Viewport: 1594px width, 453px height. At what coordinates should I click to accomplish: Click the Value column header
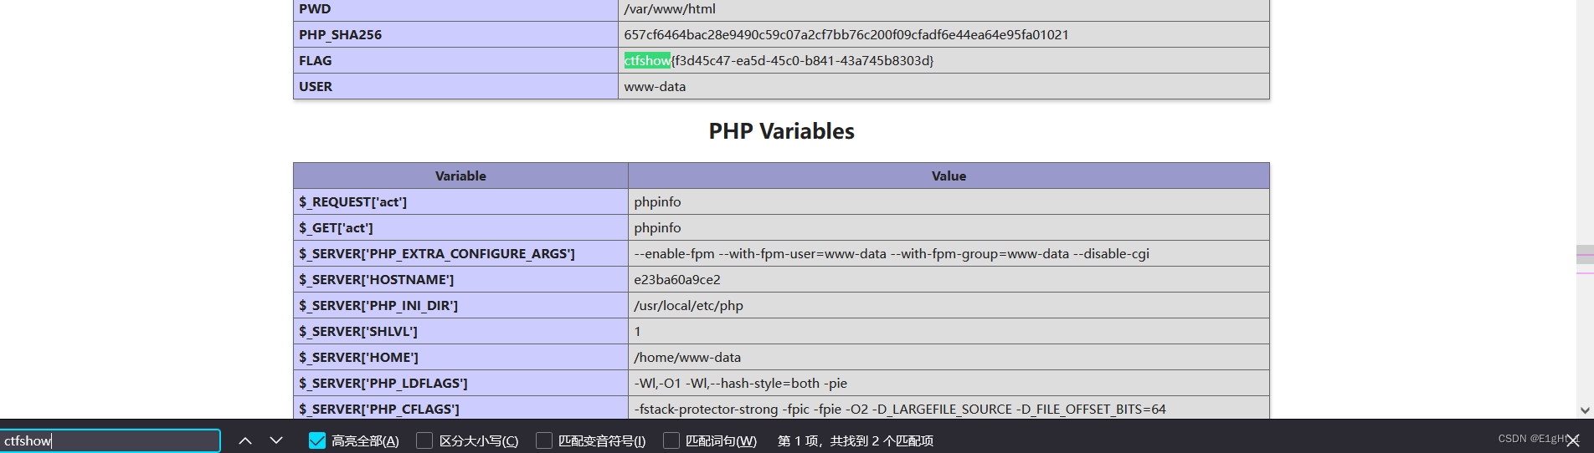[949, 176]
